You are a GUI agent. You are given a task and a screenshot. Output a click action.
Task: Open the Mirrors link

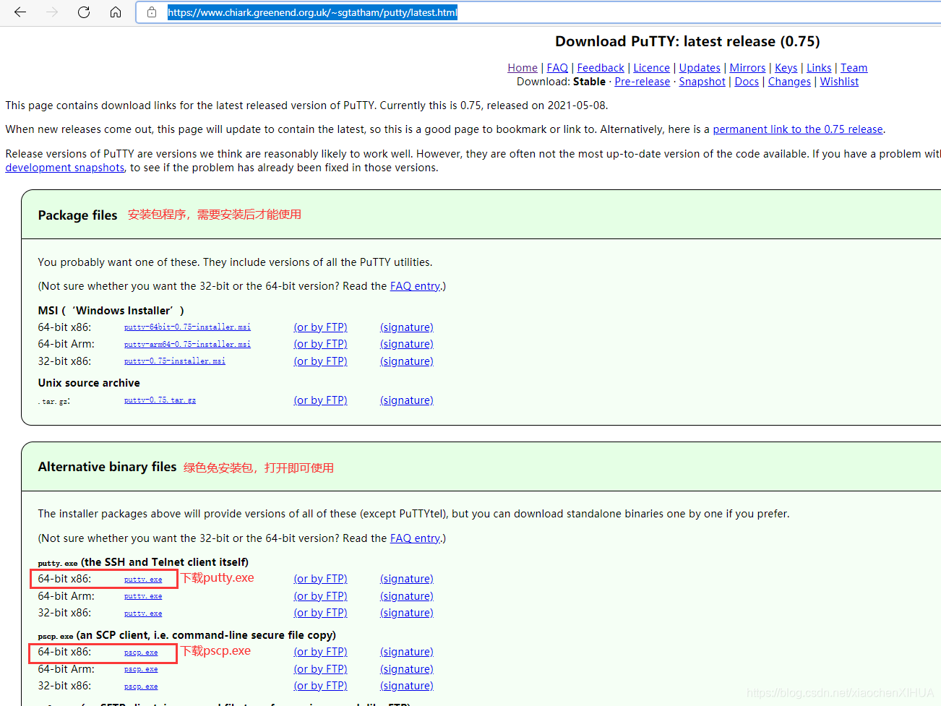click(x=747, y=68)
